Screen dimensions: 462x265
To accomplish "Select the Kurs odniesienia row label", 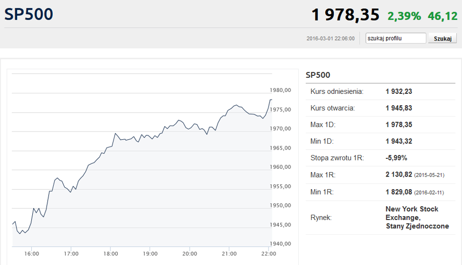I will [337, 91].
